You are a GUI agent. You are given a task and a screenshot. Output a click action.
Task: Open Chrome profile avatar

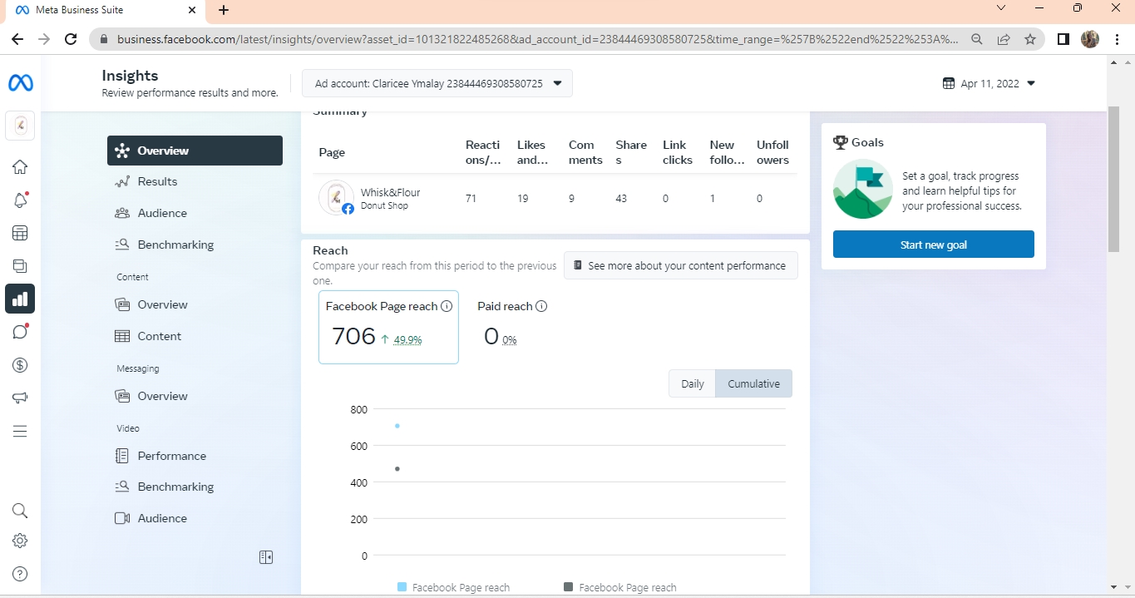[x=1090, y=39]
